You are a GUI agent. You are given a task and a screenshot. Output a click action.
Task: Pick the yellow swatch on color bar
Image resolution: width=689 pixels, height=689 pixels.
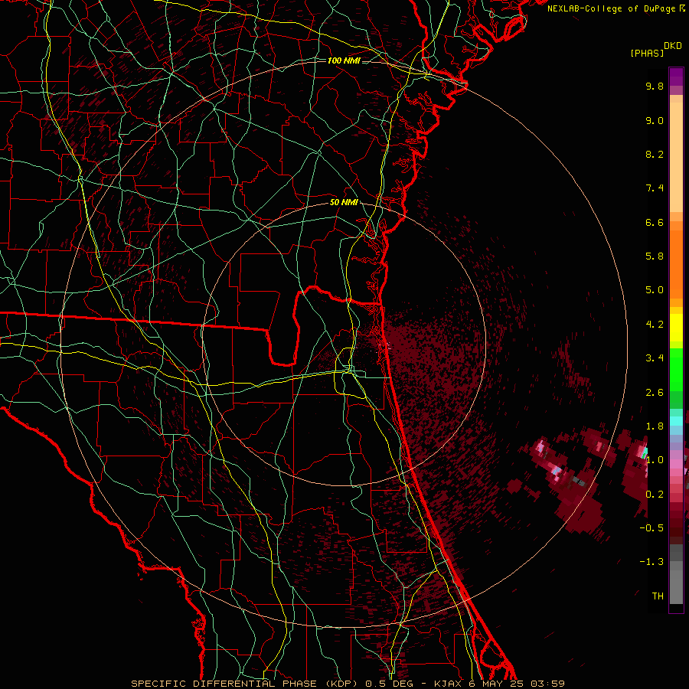point(676,328)
